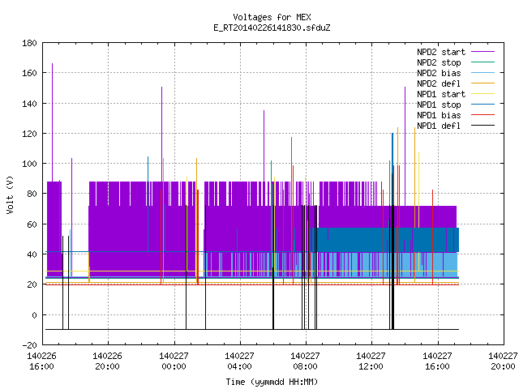519x389 pixels.
Task: Click the light blue NPD2 bias legend line
Action: [483, 73]
